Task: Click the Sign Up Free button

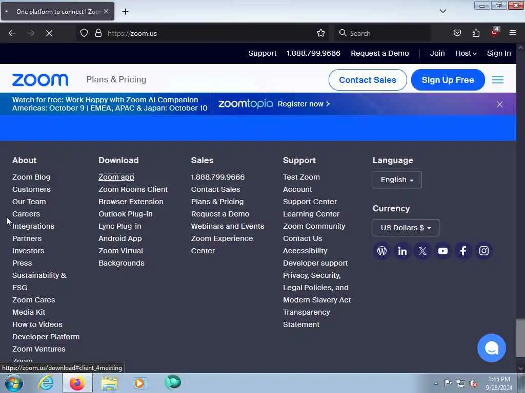Action: (448, 80)
